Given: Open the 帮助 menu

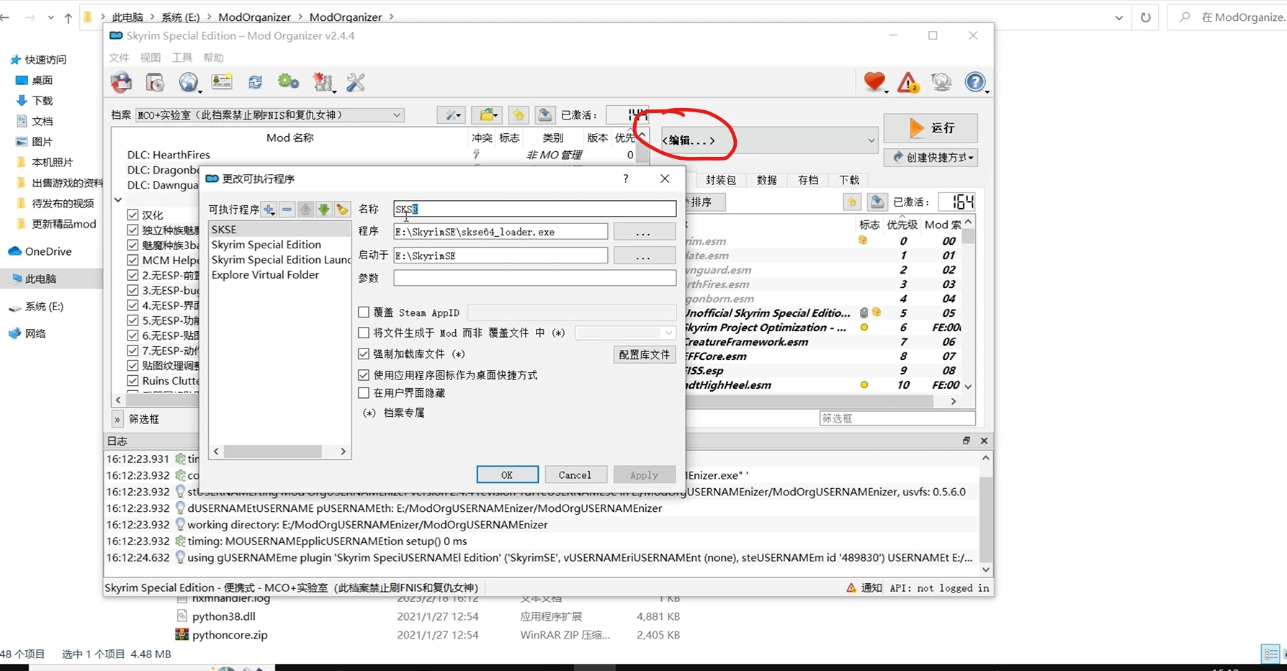Looking at the screenshot, I should coord(213,58).
